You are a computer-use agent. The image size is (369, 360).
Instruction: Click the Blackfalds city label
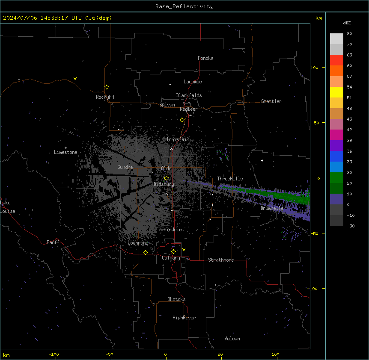point(189,95)
